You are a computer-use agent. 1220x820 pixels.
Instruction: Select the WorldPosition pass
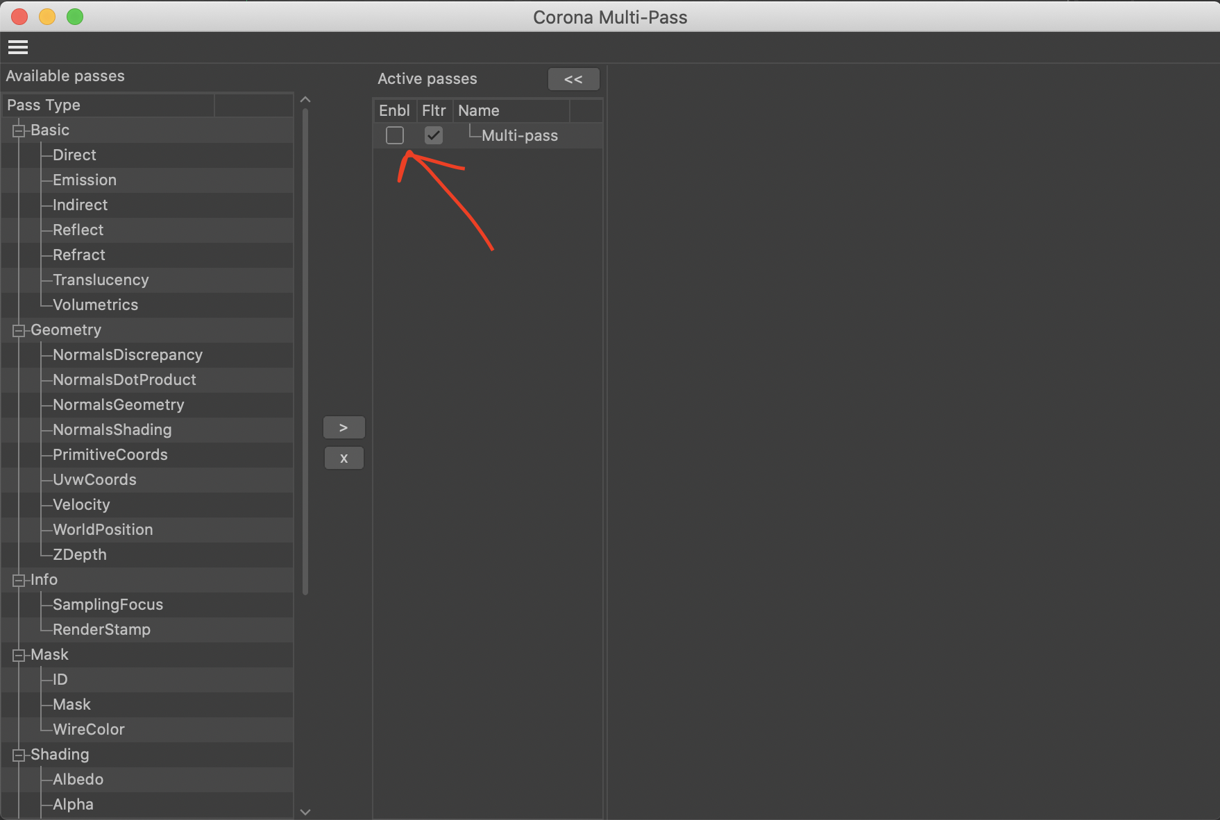103,529
